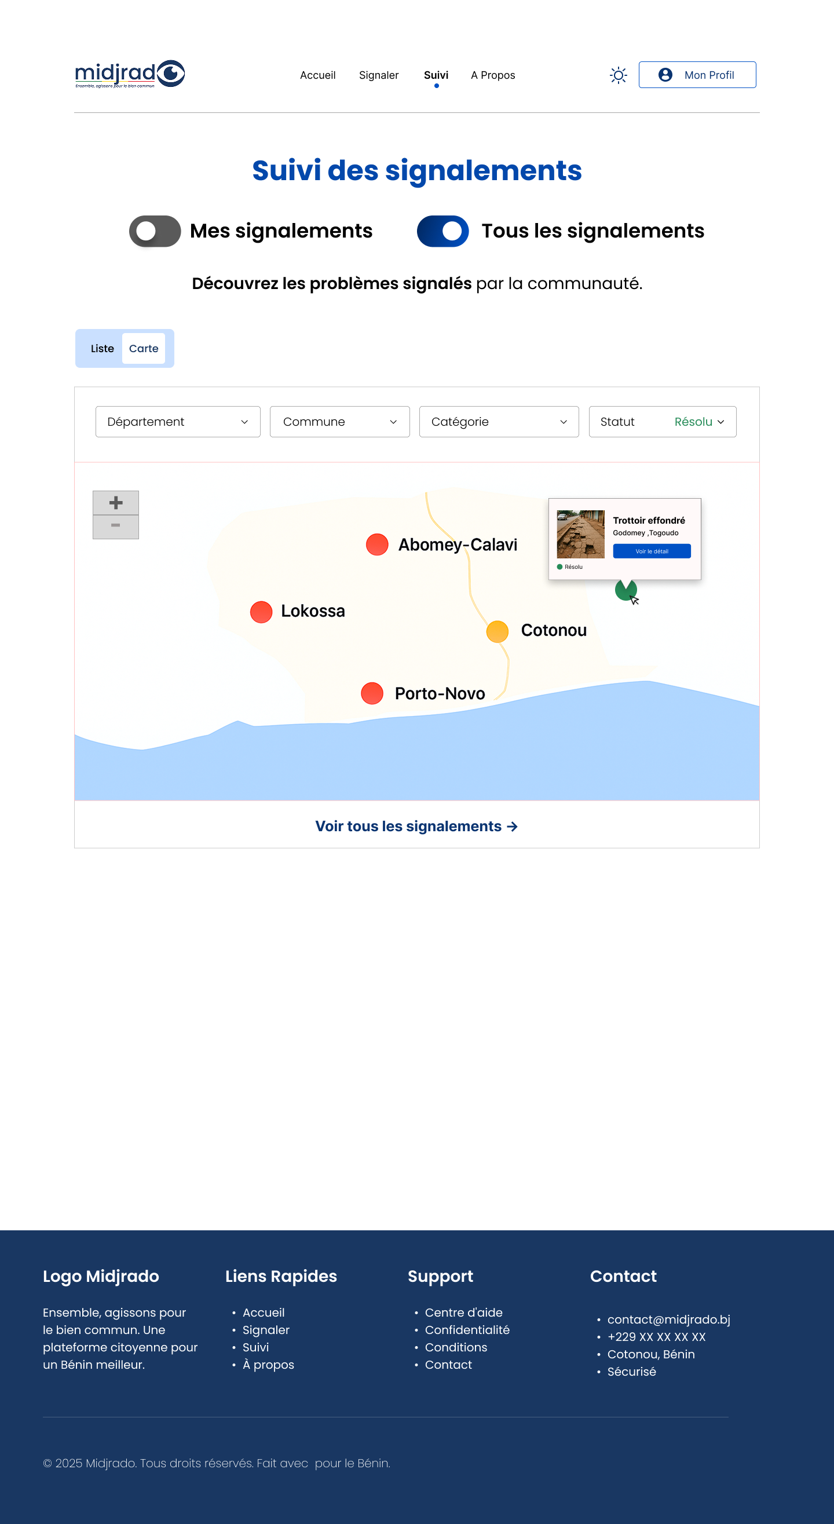
Task: Open A Propos in top navigation
Action: point(493,75)
